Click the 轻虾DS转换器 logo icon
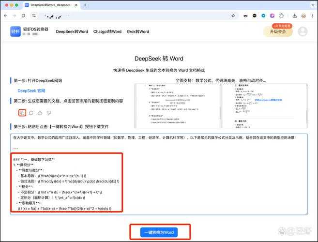This screenshot has height=242, width=318. 16,31
